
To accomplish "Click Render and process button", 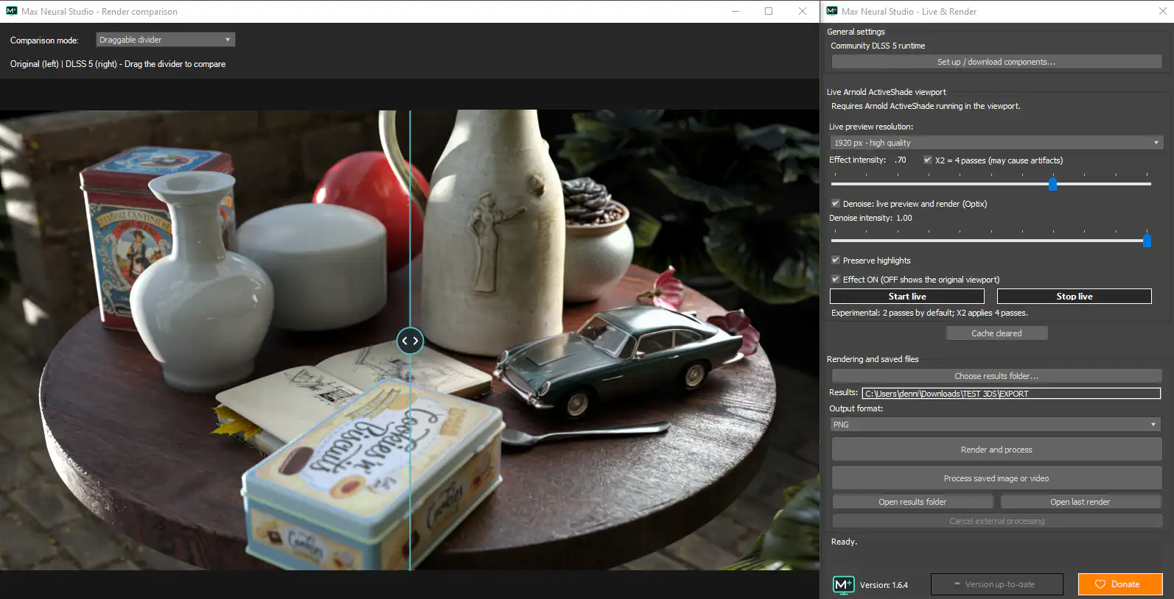I will coord(996,450).
